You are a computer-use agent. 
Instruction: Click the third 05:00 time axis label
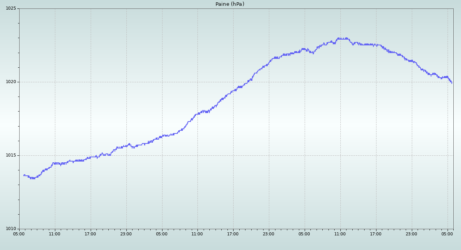[x=304, y=234]
